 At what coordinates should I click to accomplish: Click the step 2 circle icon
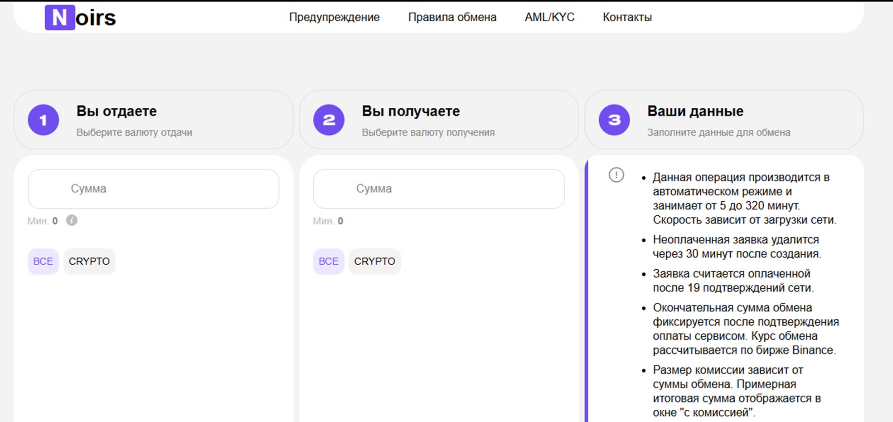point(329,120)
